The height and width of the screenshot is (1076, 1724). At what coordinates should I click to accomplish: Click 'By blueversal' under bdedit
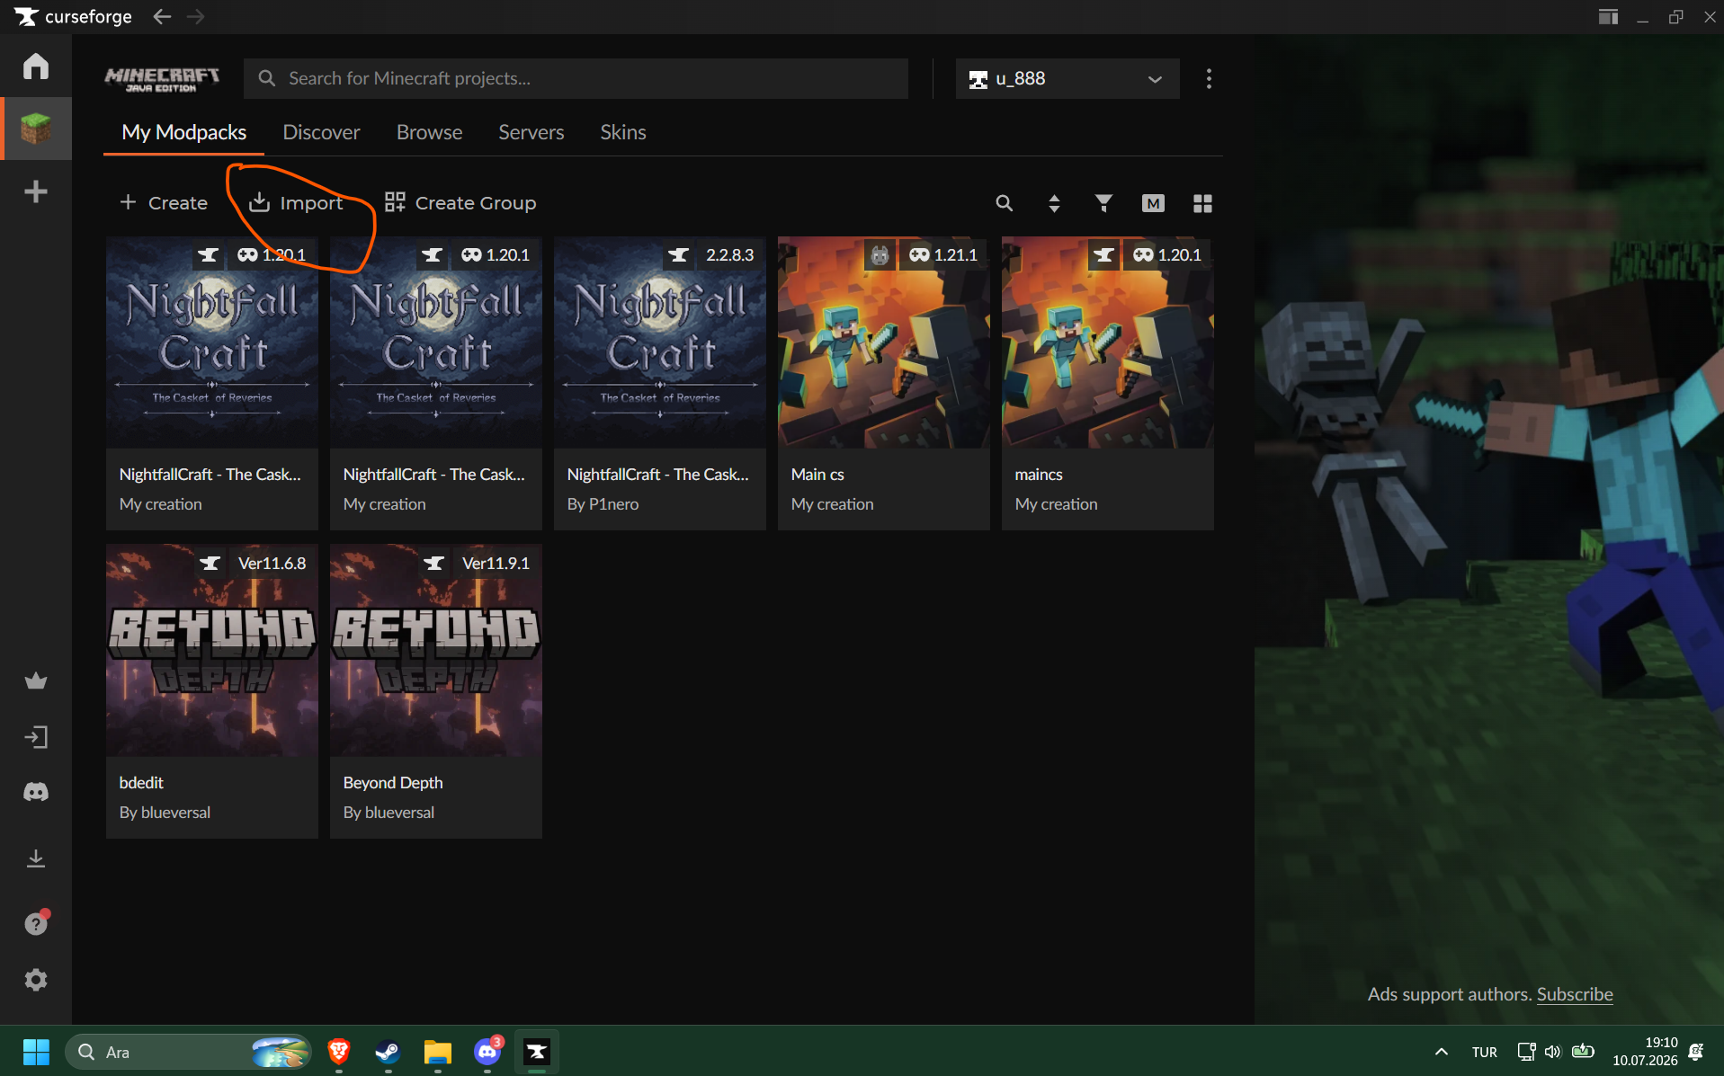coord(165,813)
